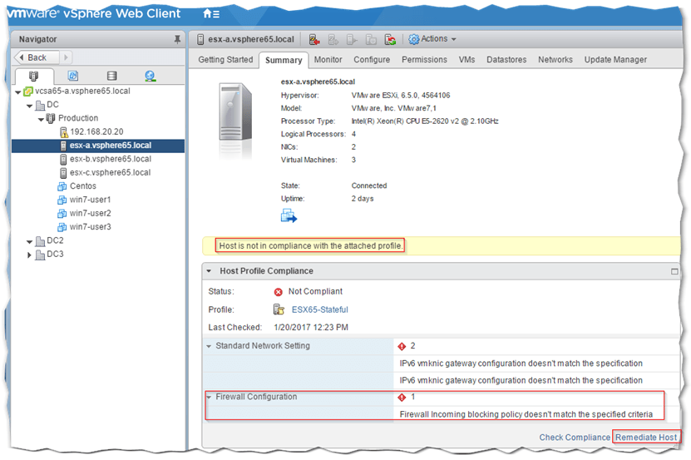Maximize the Host Profile Compliance panel
Viewport: 691px width, 460px height.
(674, 271)
